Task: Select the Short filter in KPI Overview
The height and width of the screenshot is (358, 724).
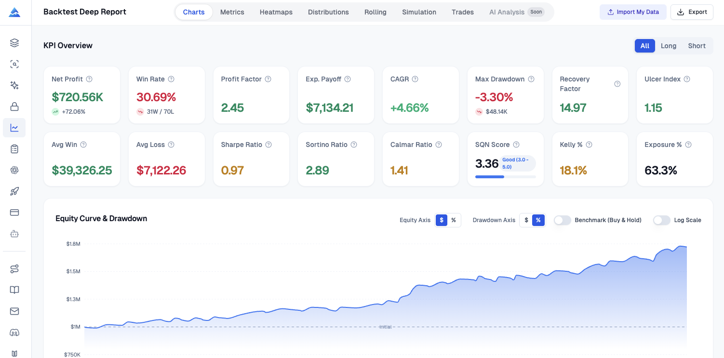Action: [x=697, y=46]
